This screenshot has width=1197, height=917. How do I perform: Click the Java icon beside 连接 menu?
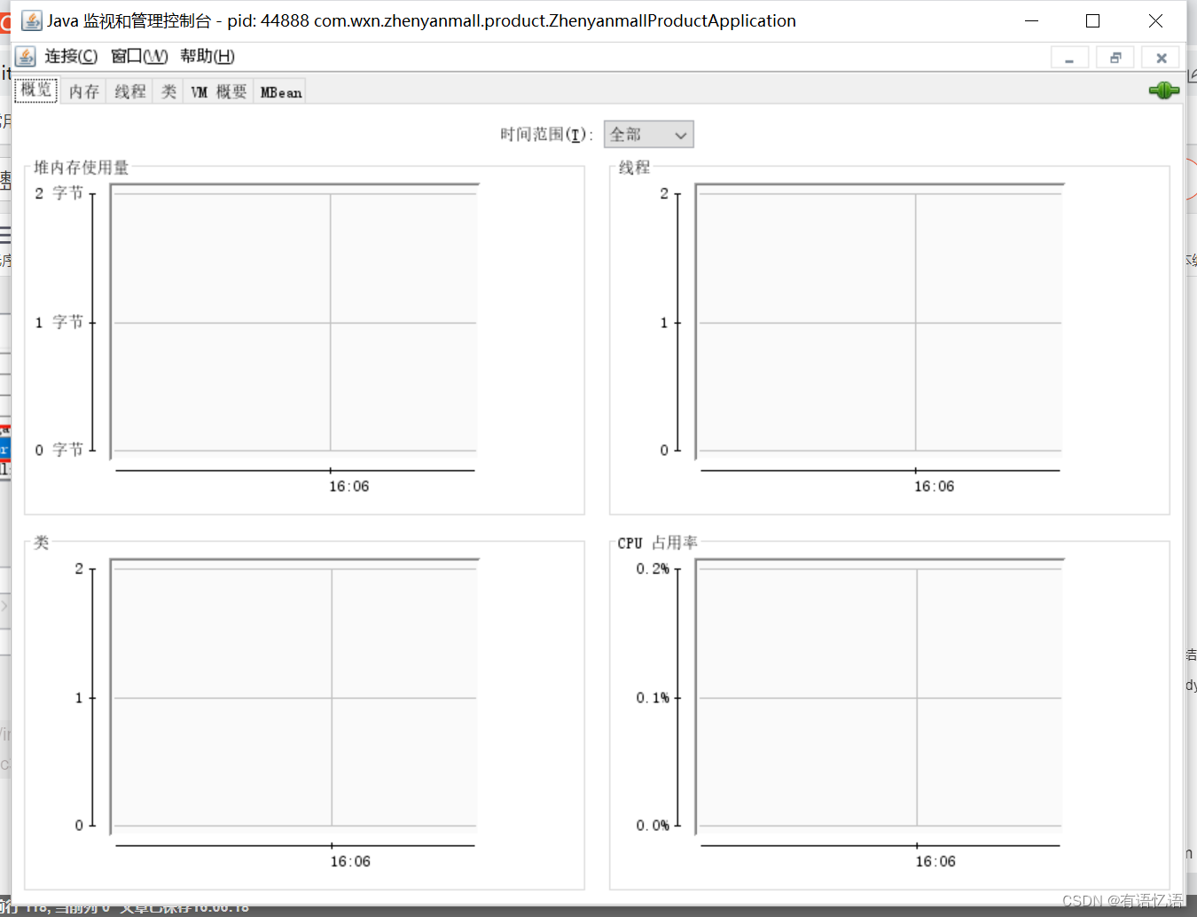tap(26, 57)
